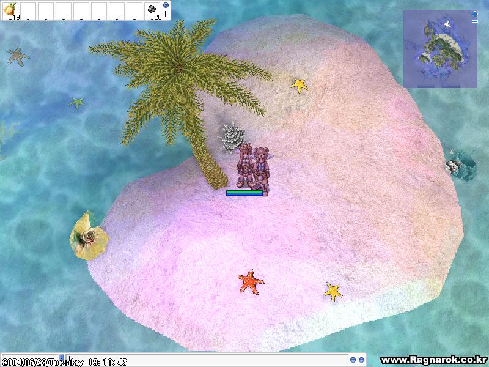Click the orange fruit item in hotbar

tap(10, 9)
